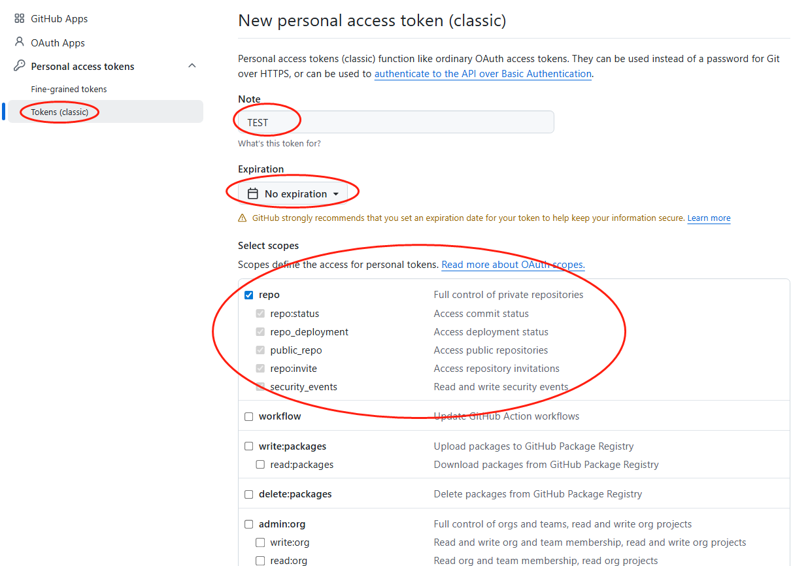Check the write:org scope
The height and width of the screenshot is (566, 791).
[260, 542]
